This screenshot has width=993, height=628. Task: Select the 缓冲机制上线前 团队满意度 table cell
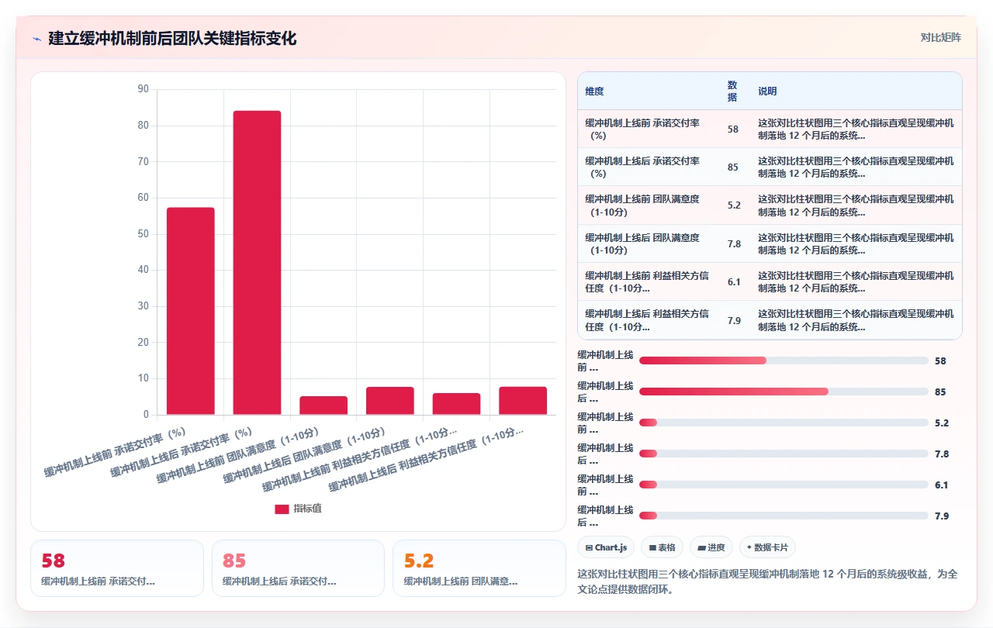click(649, 205)
